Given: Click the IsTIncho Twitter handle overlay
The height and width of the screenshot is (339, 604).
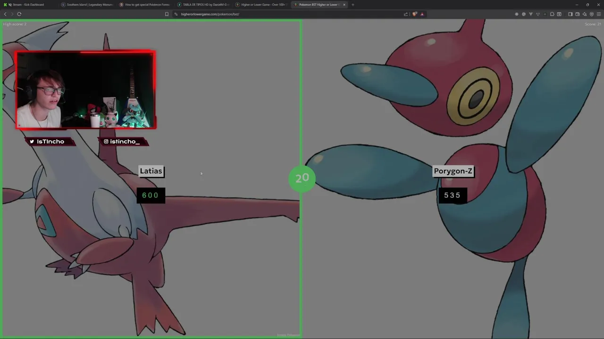Looking at the screenshot, I should pos(50,142).
